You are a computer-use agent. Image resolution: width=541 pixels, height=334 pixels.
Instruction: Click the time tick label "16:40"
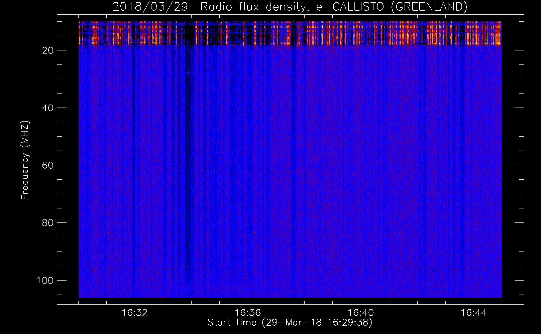pos(361,313)
